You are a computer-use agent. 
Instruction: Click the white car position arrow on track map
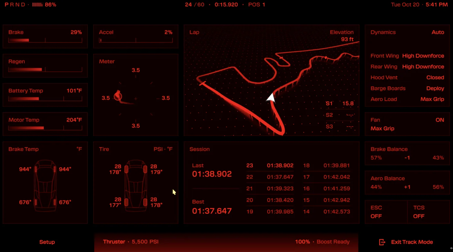click(x=271, y=97)
